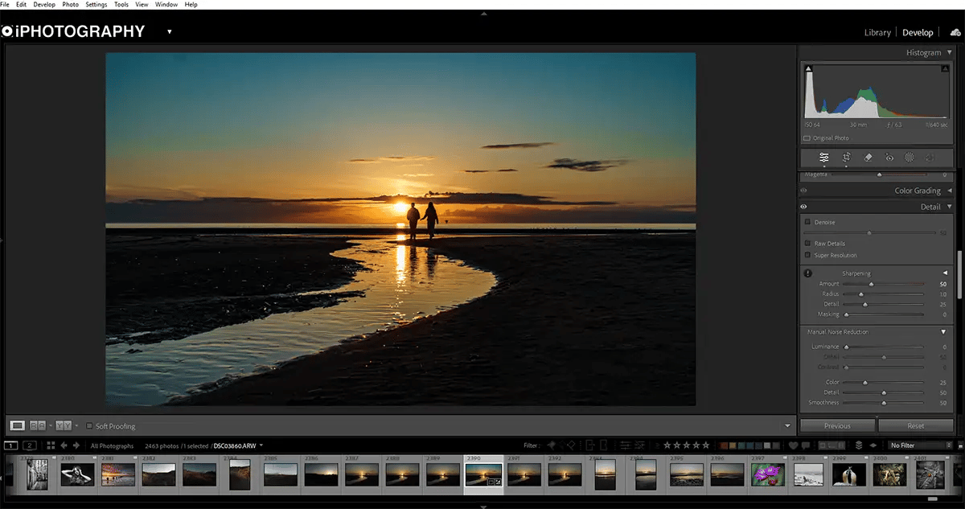This screenshot has height=509, width=965.
Task: Toggle Reference view R|A button
Action: point(39,425)
